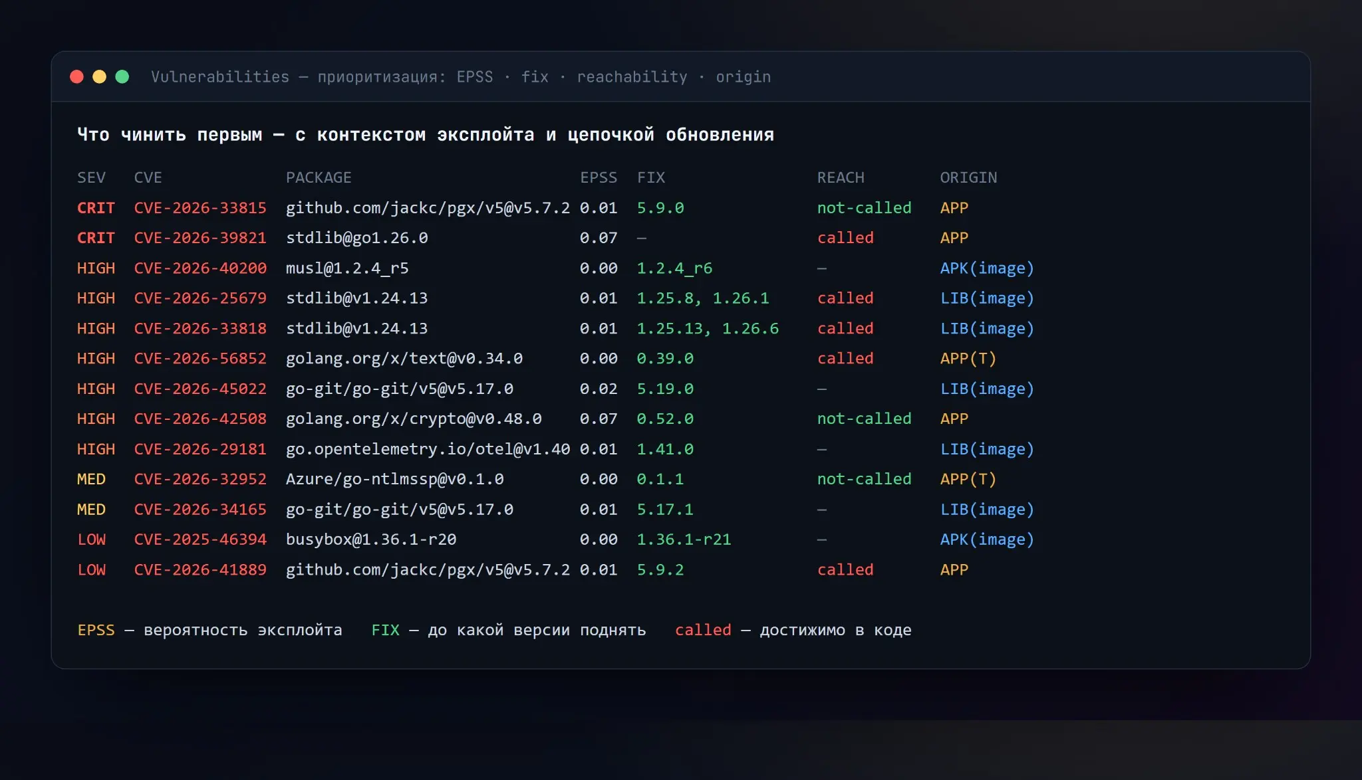
Task: Click fix versions 1.25.13, 1.26.6
Action: 708,328
